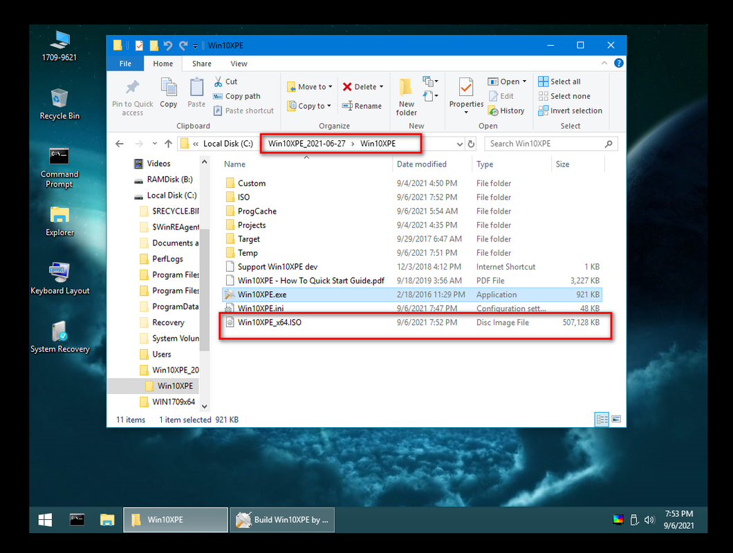Rename the selected file

coord(362,106)
